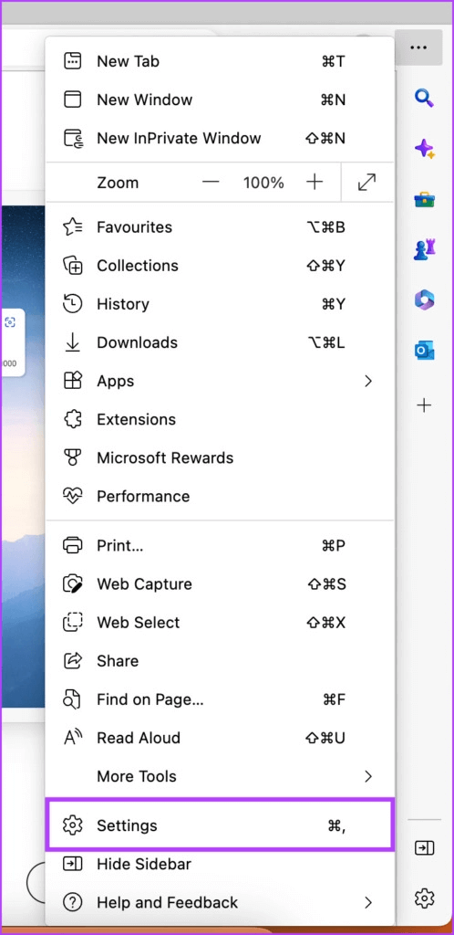Expand the Help and Feedback submenu
Image resolution: width=454 pixels, height=935 pixels.
220,902
